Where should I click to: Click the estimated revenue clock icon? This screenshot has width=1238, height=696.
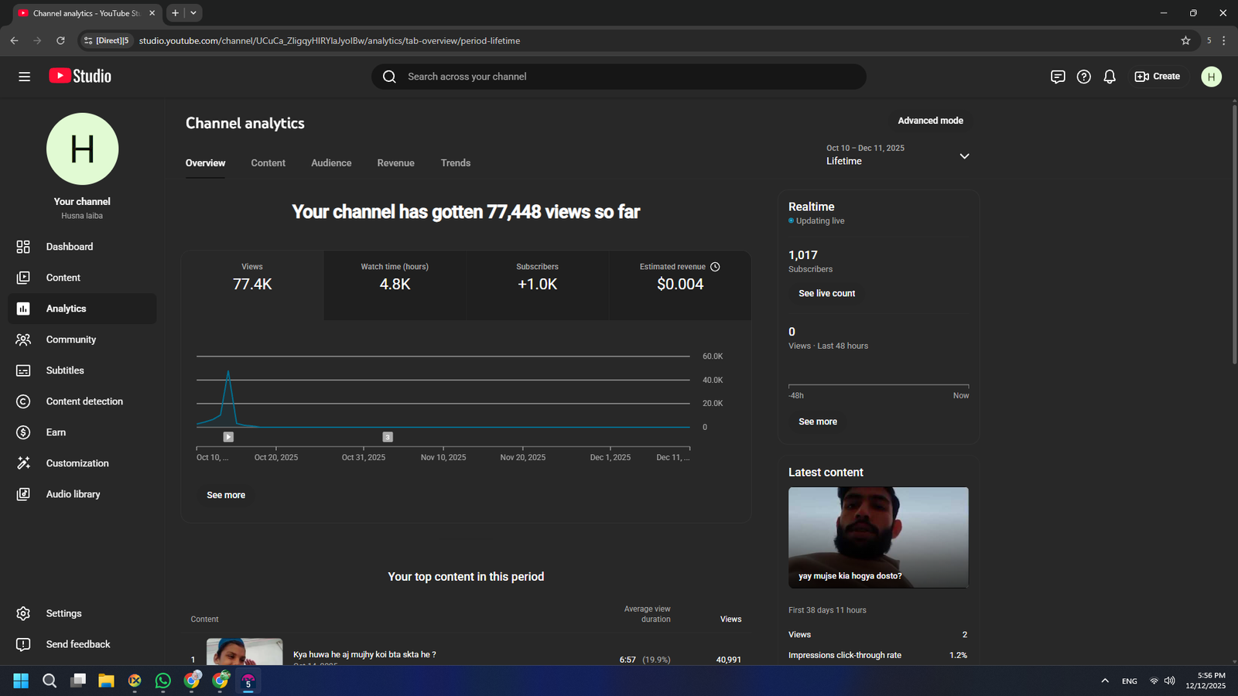715,267
